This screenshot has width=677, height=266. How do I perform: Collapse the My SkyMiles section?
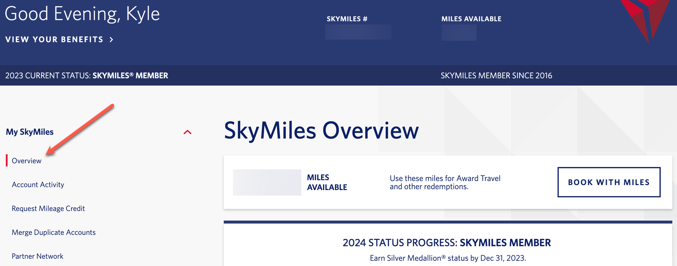click(187, 132)
